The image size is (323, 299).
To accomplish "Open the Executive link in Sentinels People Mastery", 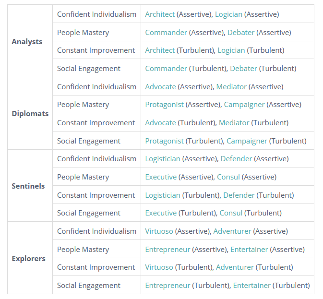I will point(161,177).
